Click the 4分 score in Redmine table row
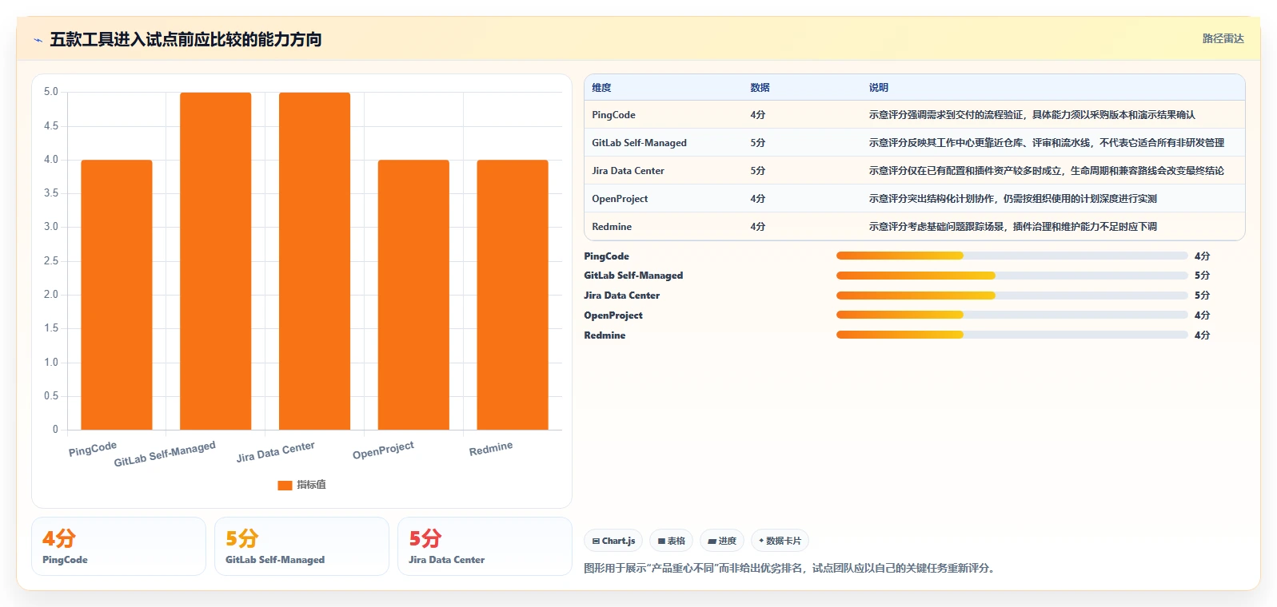 [x=758, y=227]
